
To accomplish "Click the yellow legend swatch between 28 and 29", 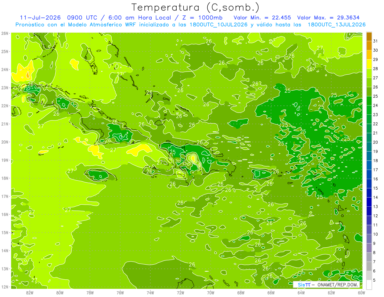I will pos(369,64).
